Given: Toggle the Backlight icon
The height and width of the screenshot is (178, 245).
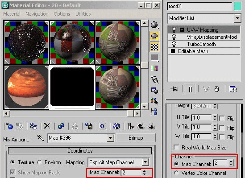Looking at the screenshot, I should coord(154,36).
